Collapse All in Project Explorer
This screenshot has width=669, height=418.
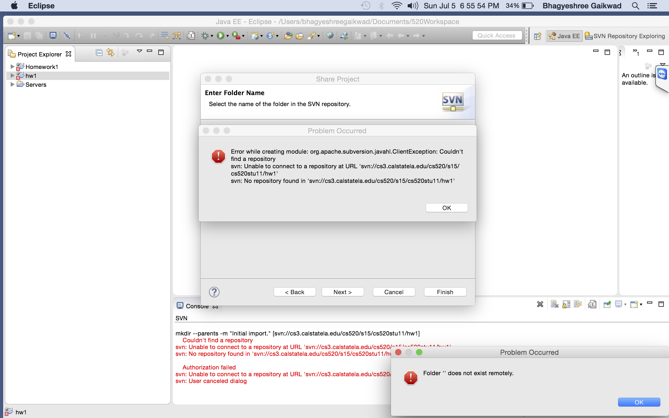coord(99,53)
